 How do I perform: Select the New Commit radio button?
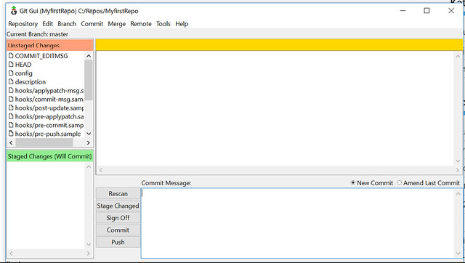point(353,183)
